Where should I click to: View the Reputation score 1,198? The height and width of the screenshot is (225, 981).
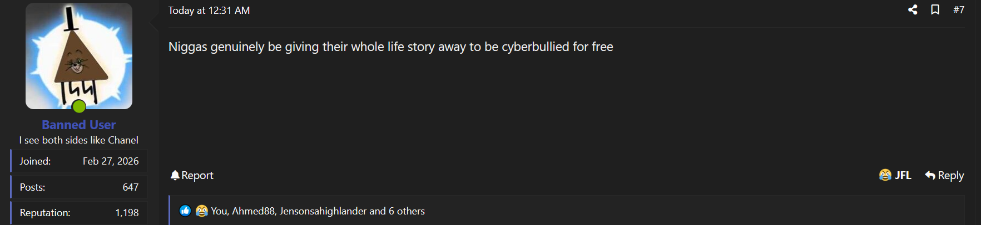(127, 213)
